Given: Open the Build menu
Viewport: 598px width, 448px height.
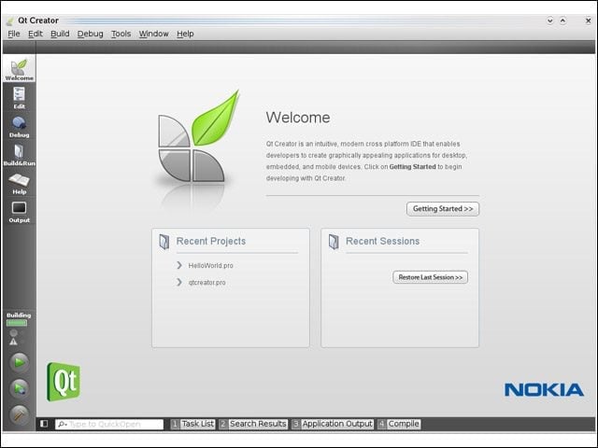Looking at the screenshot, I should [60, 34].
